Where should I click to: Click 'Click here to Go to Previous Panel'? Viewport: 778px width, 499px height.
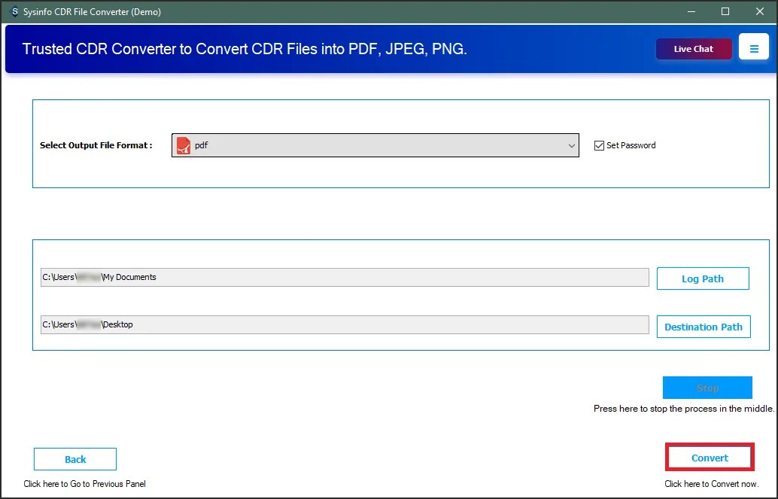[x=84, y=484]
